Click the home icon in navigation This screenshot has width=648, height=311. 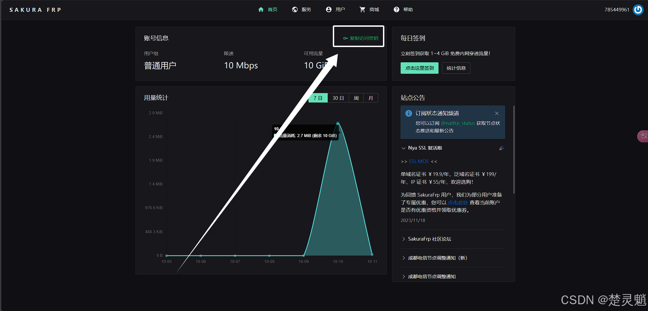(x=261, y=9)
